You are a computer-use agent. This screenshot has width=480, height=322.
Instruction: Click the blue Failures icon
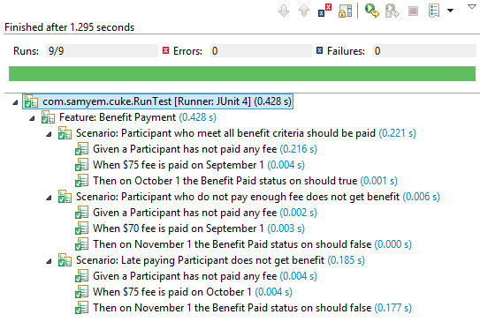coord(320,50)
